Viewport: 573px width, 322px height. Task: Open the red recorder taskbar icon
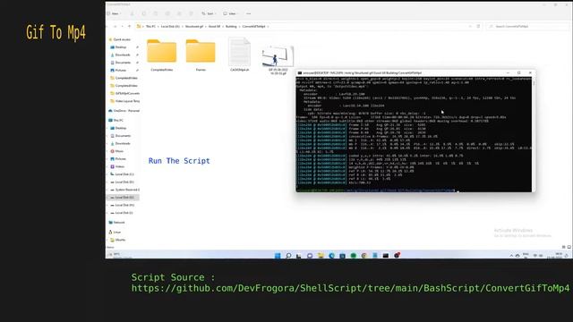coord(397,255)
